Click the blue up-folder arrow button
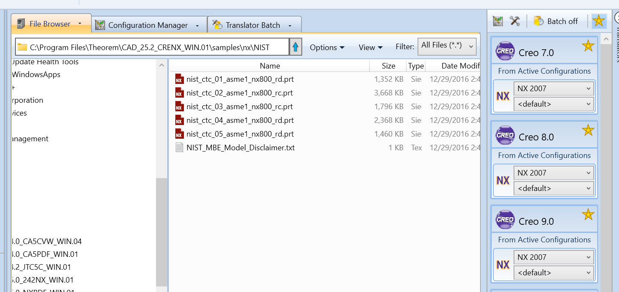 click(295, 47)
